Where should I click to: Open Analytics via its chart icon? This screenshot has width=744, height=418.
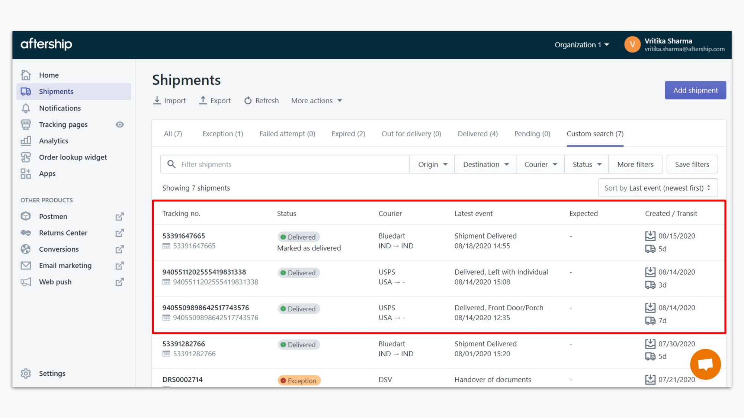[26, 141]
